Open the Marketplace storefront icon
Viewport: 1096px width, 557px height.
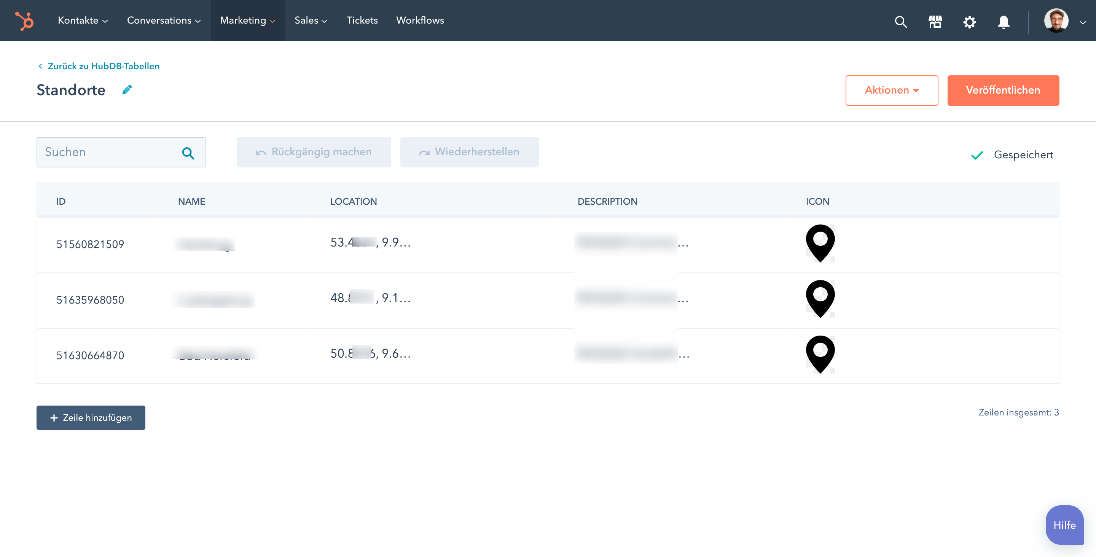coord(935,22)
